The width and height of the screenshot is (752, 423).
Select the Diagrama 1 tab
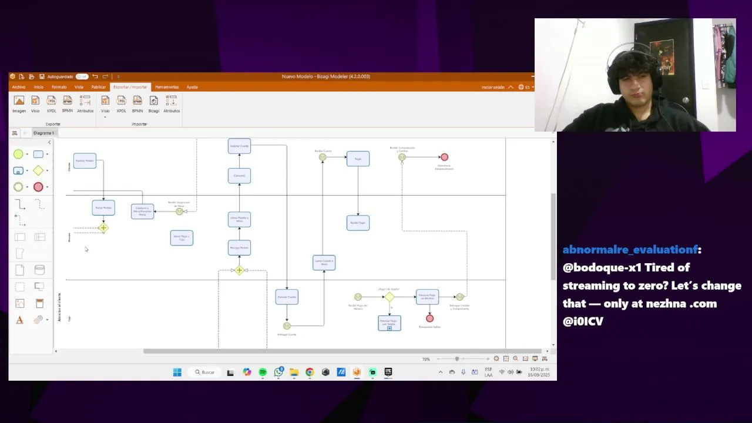click(x=43, y=133)
